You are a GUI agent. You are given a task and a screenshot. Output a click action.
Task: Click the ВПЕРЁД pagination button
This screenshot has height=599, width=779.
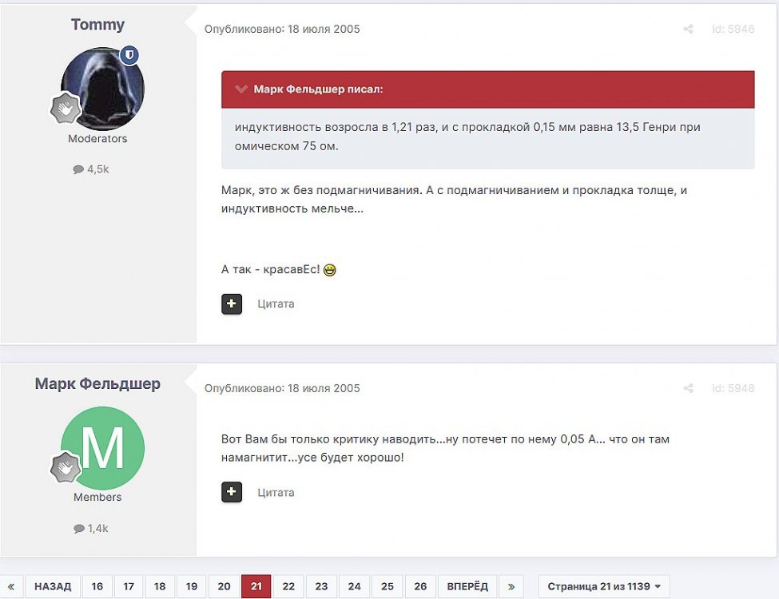click(x=467, y=586)
